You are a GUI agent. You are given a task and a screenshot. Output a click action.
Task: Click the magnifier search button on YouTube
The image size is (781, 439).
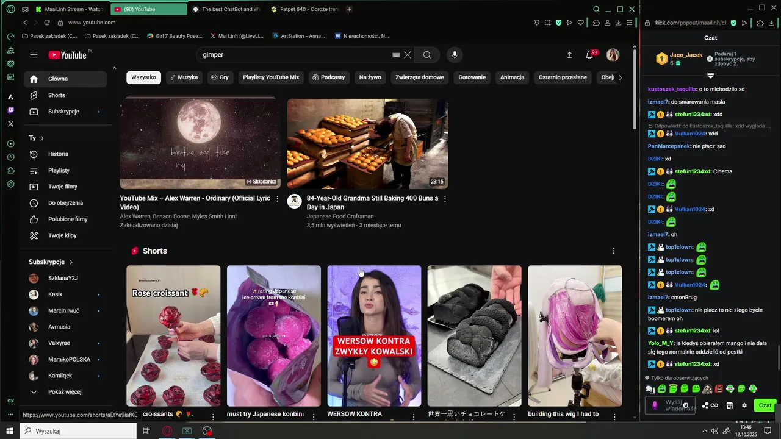[427, 55]
